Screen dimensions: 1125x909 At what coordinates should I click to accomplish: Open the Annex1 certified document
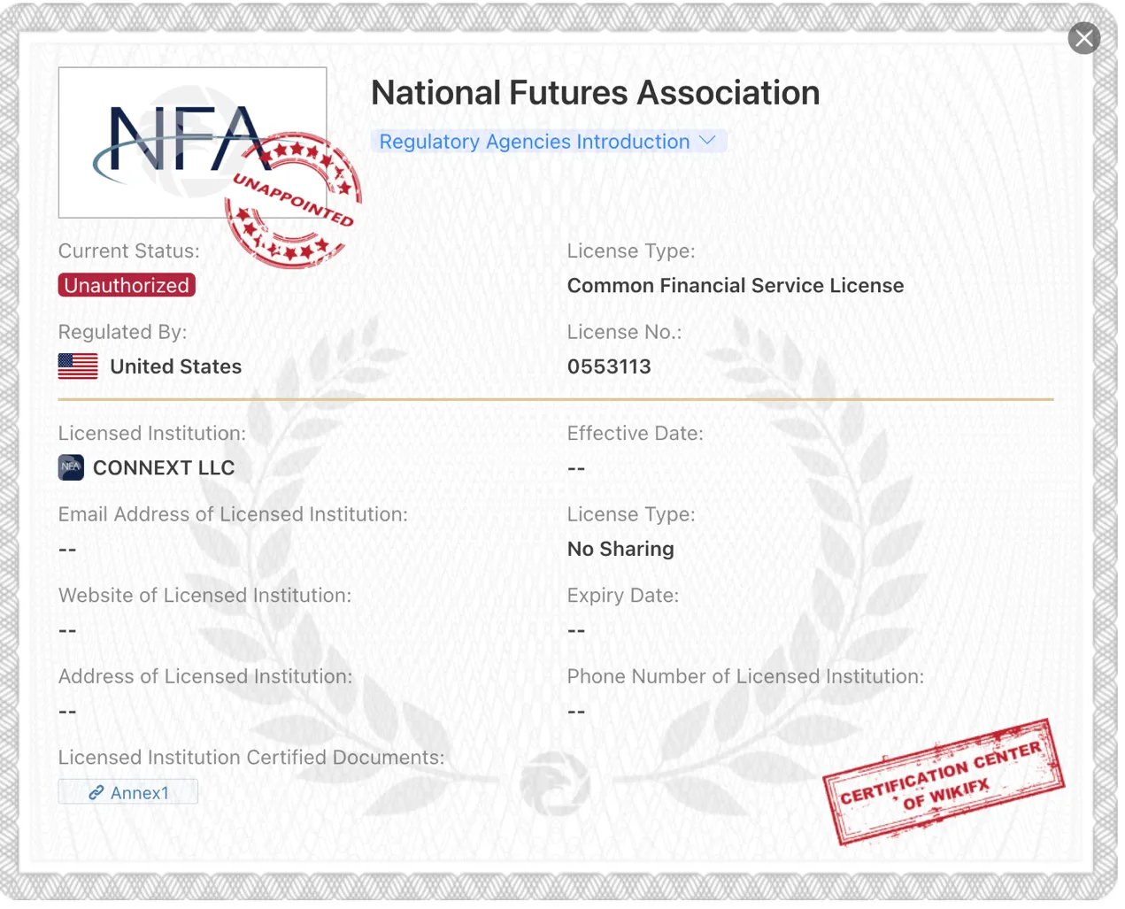(128, 792)
